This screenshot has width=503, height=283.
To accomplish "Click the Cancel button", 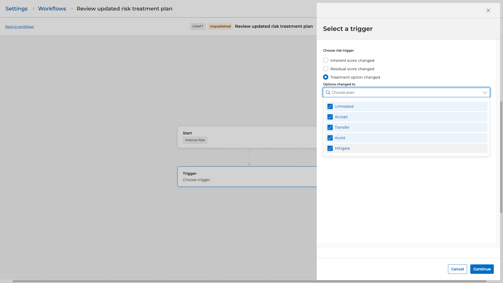I will click(x=457, y=269).
